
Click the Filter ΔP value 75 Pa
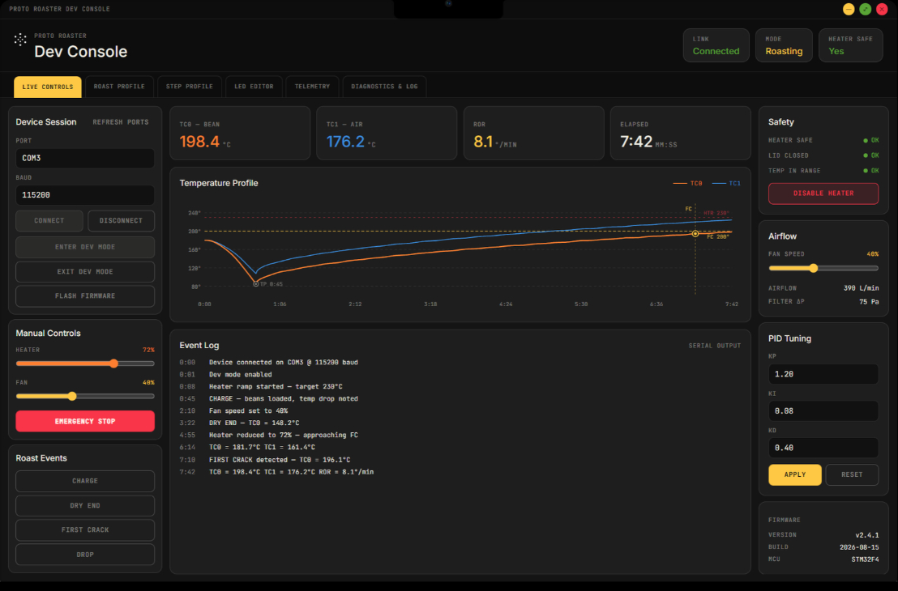click(869, 301)
